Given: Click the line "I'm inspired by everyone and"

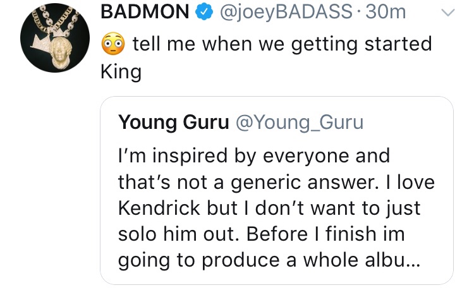Looking at the screenshot, I should [254, 155].
